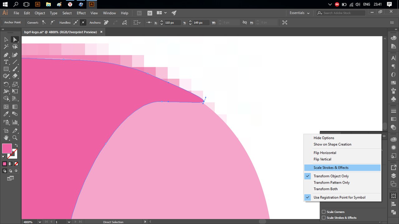Click the pink Fill color swatch
The image size is (399, 224).
click(x=7, y=148)
